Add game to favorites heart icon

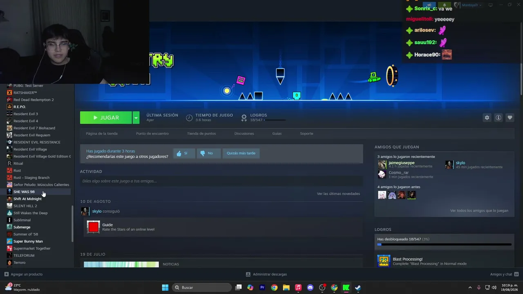[510, 118]
